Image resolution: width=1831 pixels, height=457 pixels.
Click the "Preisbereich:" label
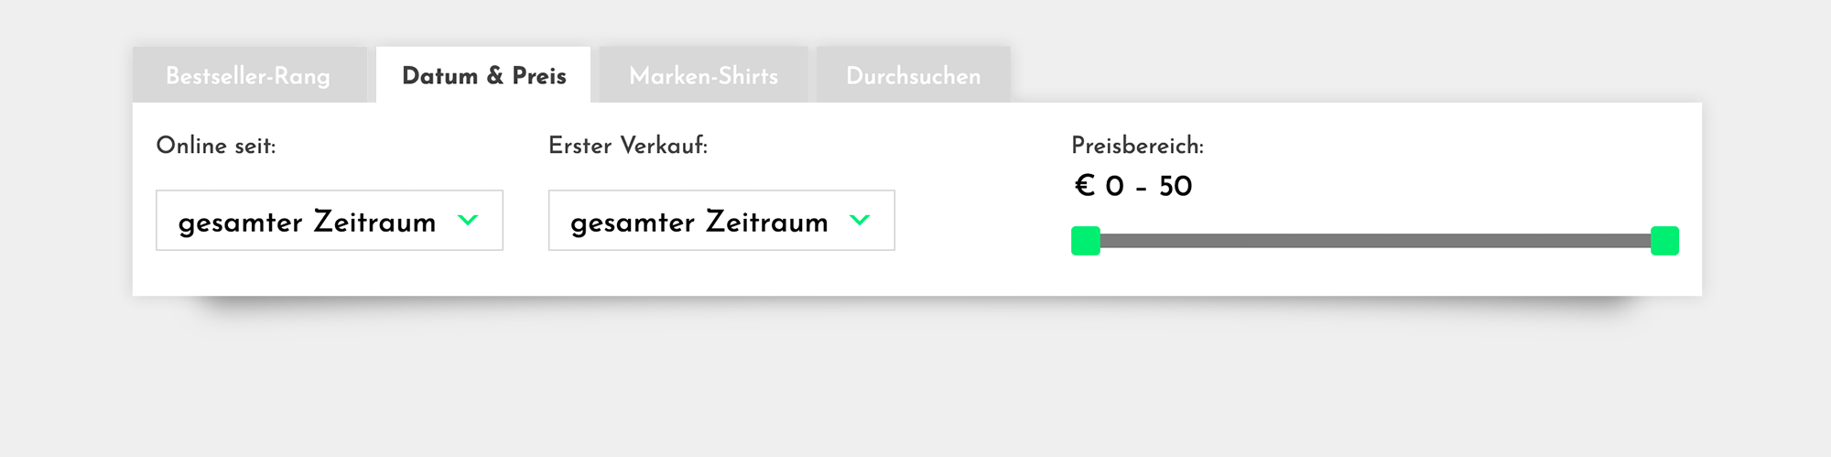(x=1137, y=146)
